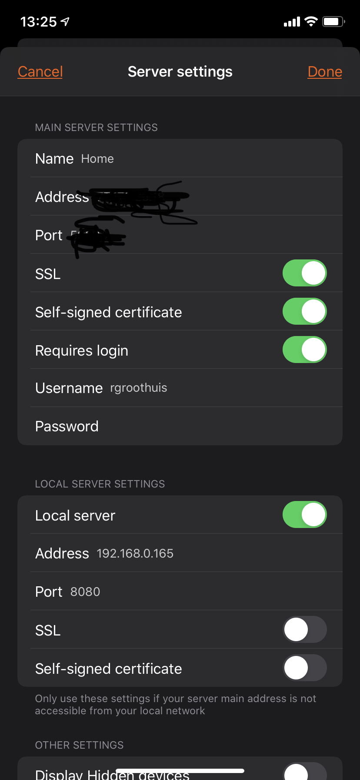Tap the battery indicator icon
This screenshot has height=780, width=360.
(x=333, y=21)
